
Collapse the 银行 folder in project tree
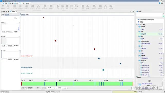pyautogui.click(x=138, y=32)
